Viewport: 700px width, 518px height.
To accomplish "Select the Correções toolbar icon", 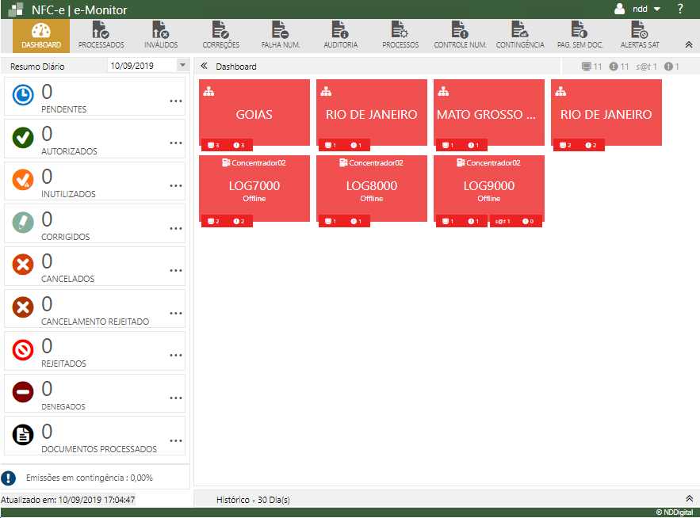I will click(x=220, y=36).
